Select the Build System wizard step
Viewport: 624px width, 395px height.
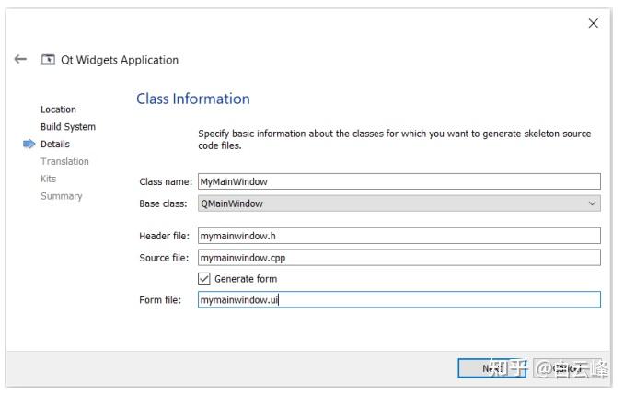pos(67,127)
